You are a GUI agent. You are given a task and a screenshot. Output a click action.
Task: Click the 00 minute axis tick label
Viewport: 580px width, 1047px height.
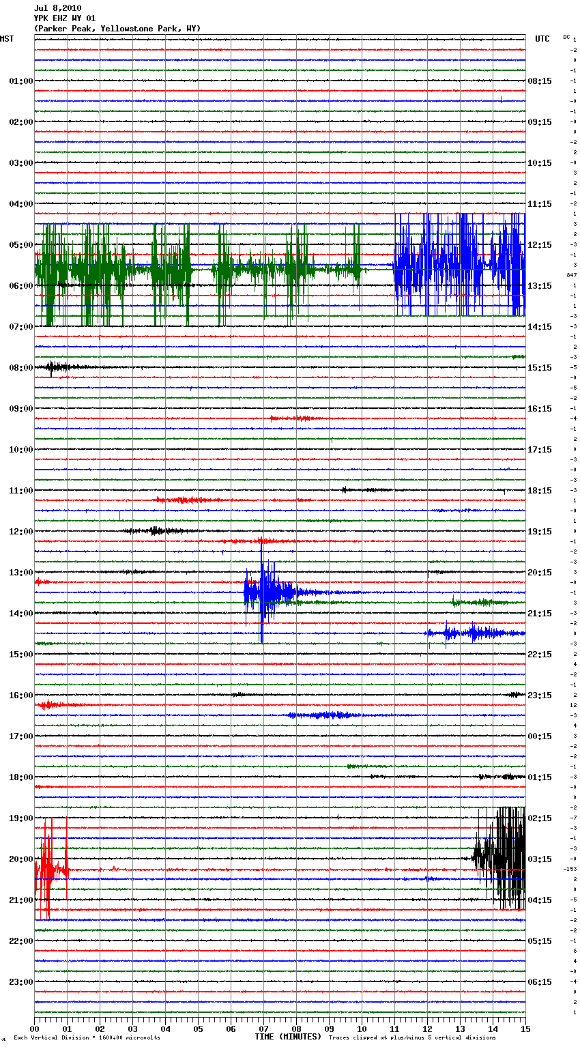click(34, 1029)
